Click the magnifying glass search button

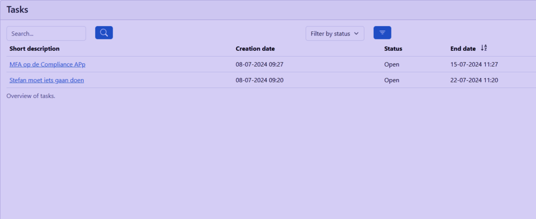click(104, 32)
